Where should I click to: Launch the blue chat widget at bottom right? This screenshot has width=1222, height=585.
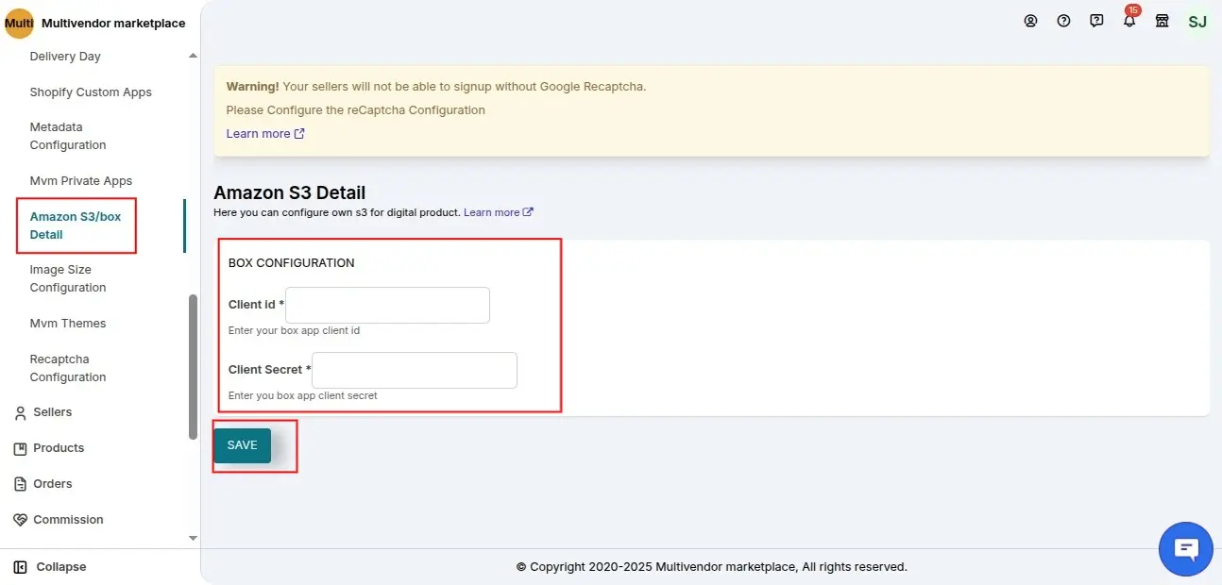(x=1185, y=548)
